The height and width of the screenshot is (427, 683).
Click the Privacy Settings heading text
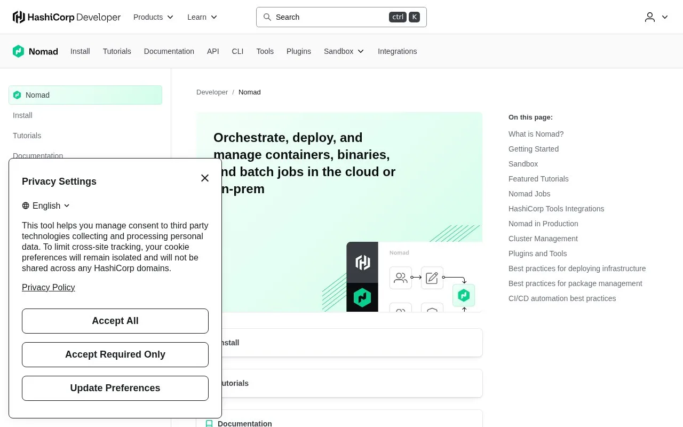[x=59, y=181]
